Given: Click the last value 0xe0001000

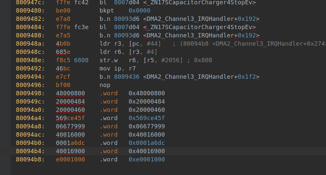Looking at the screenshot, I should [x=146, y=159].
